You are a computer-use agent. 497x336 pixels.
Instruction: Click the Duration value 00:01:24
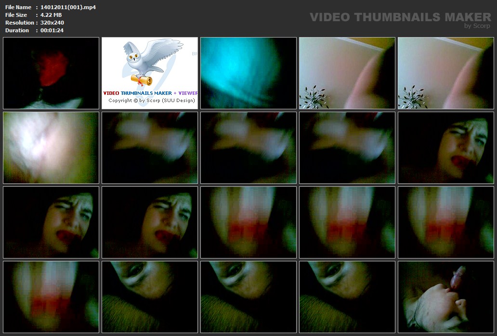point(52,30)
